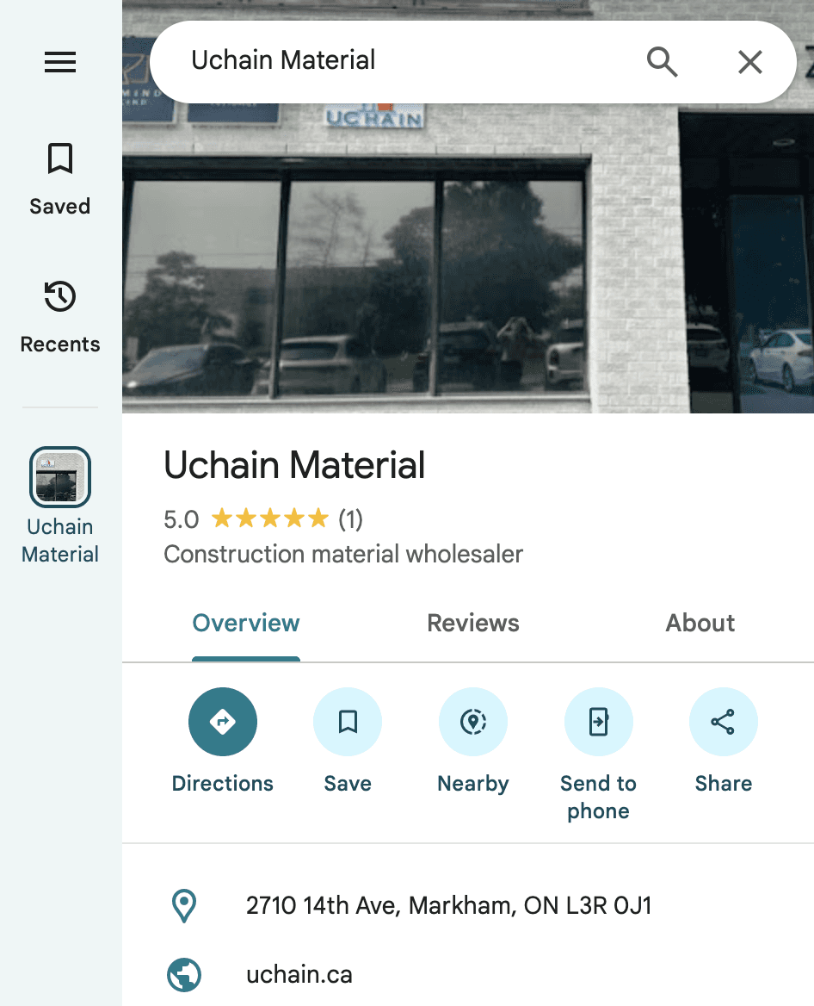The height and width of the screenshot is (1006, 814).
Task: Open the uchain.ca website link
Action: click(x=299, y=975)
